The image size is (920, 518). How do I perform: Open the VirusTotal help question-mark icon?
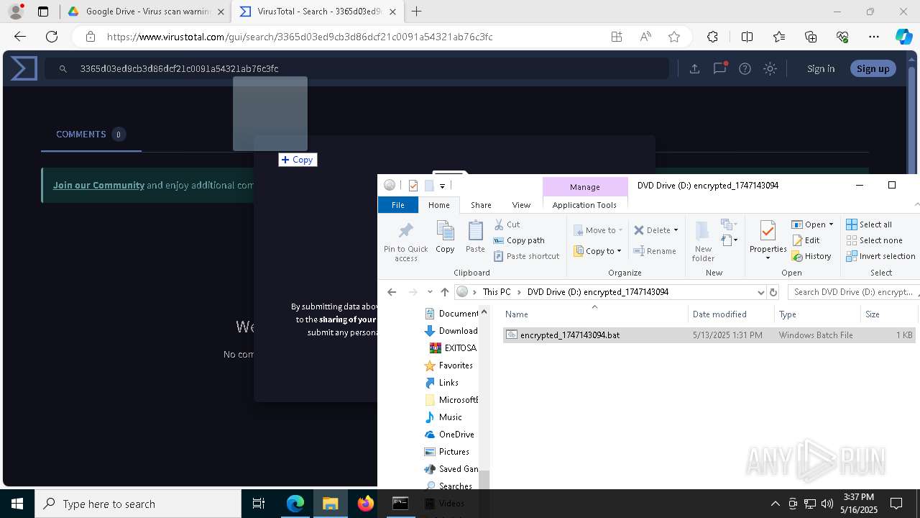tap(745, 68)
